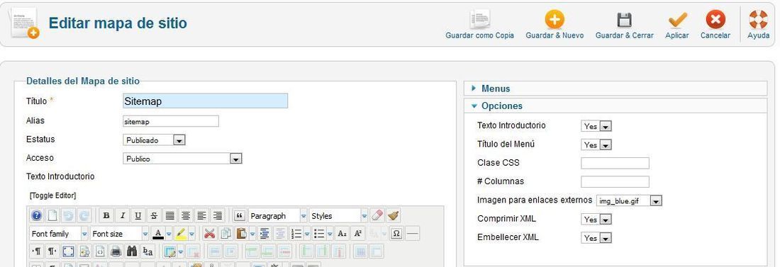Set right-to-left text direction
This screenshot has height=267, width=780.
[52, 251]
